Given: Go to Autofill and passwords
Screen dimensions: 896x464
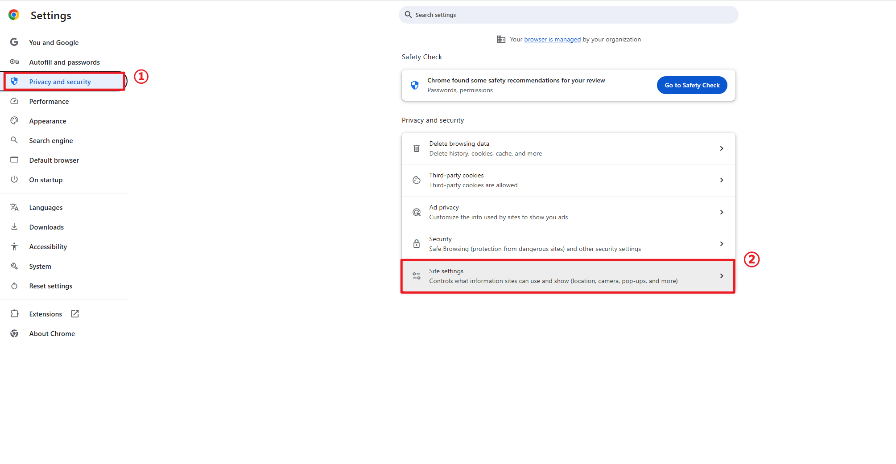Looking at the screenshot, I should pyautogui.click(x=64, y=62).
